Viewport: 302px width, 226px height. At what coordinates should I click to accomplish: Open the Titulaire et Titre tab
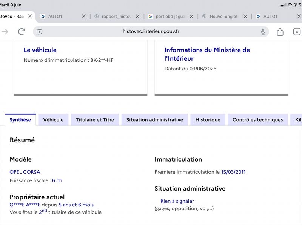(95, 120)
